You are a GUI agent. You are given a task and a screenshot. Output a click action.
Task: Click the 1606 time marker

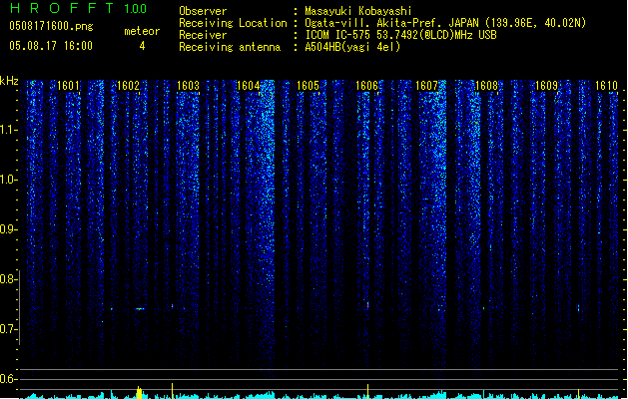coord(366,86)
